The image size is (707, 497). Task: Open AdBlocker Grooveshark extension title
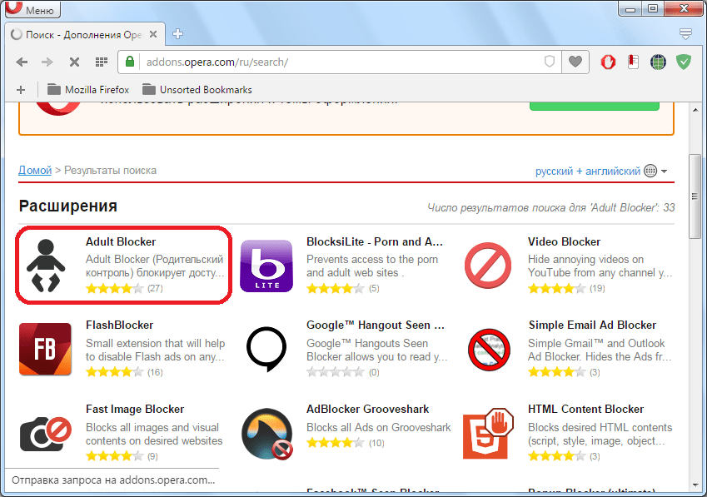(x=367, y=409)
